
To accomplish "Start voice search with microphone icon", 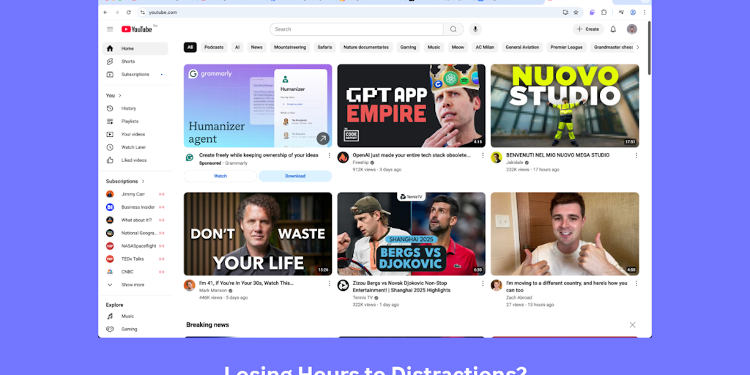I will pos(475,29).
